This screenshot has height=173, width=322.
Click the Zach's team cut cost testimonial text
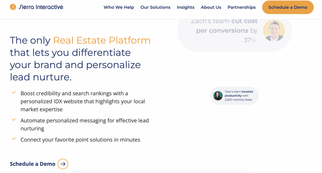coord(224,31)
